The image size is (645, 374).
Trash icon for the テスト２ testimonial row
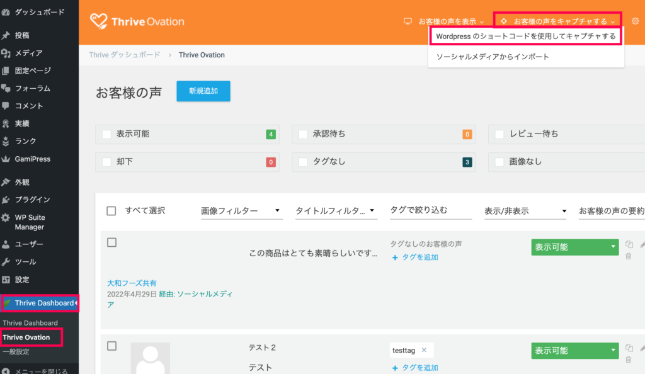pyautogui.click(x=629, y=360)
